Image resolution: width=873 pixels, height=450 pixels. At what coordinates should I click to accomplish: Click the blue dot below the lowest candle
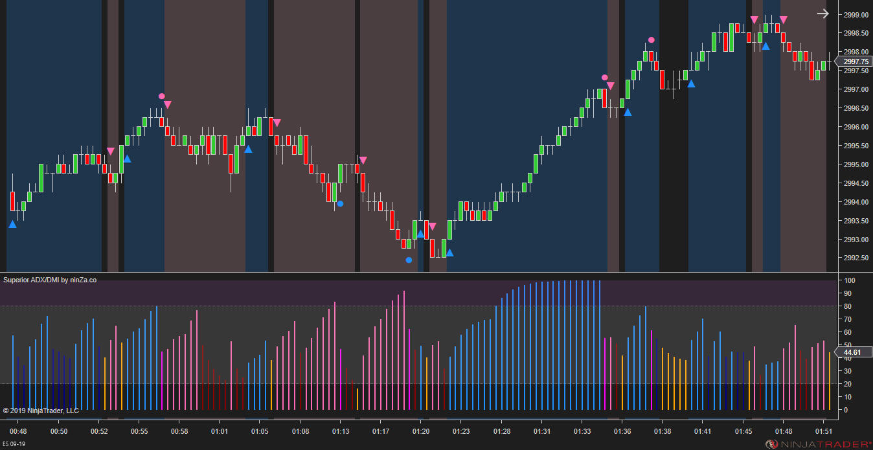409,260
